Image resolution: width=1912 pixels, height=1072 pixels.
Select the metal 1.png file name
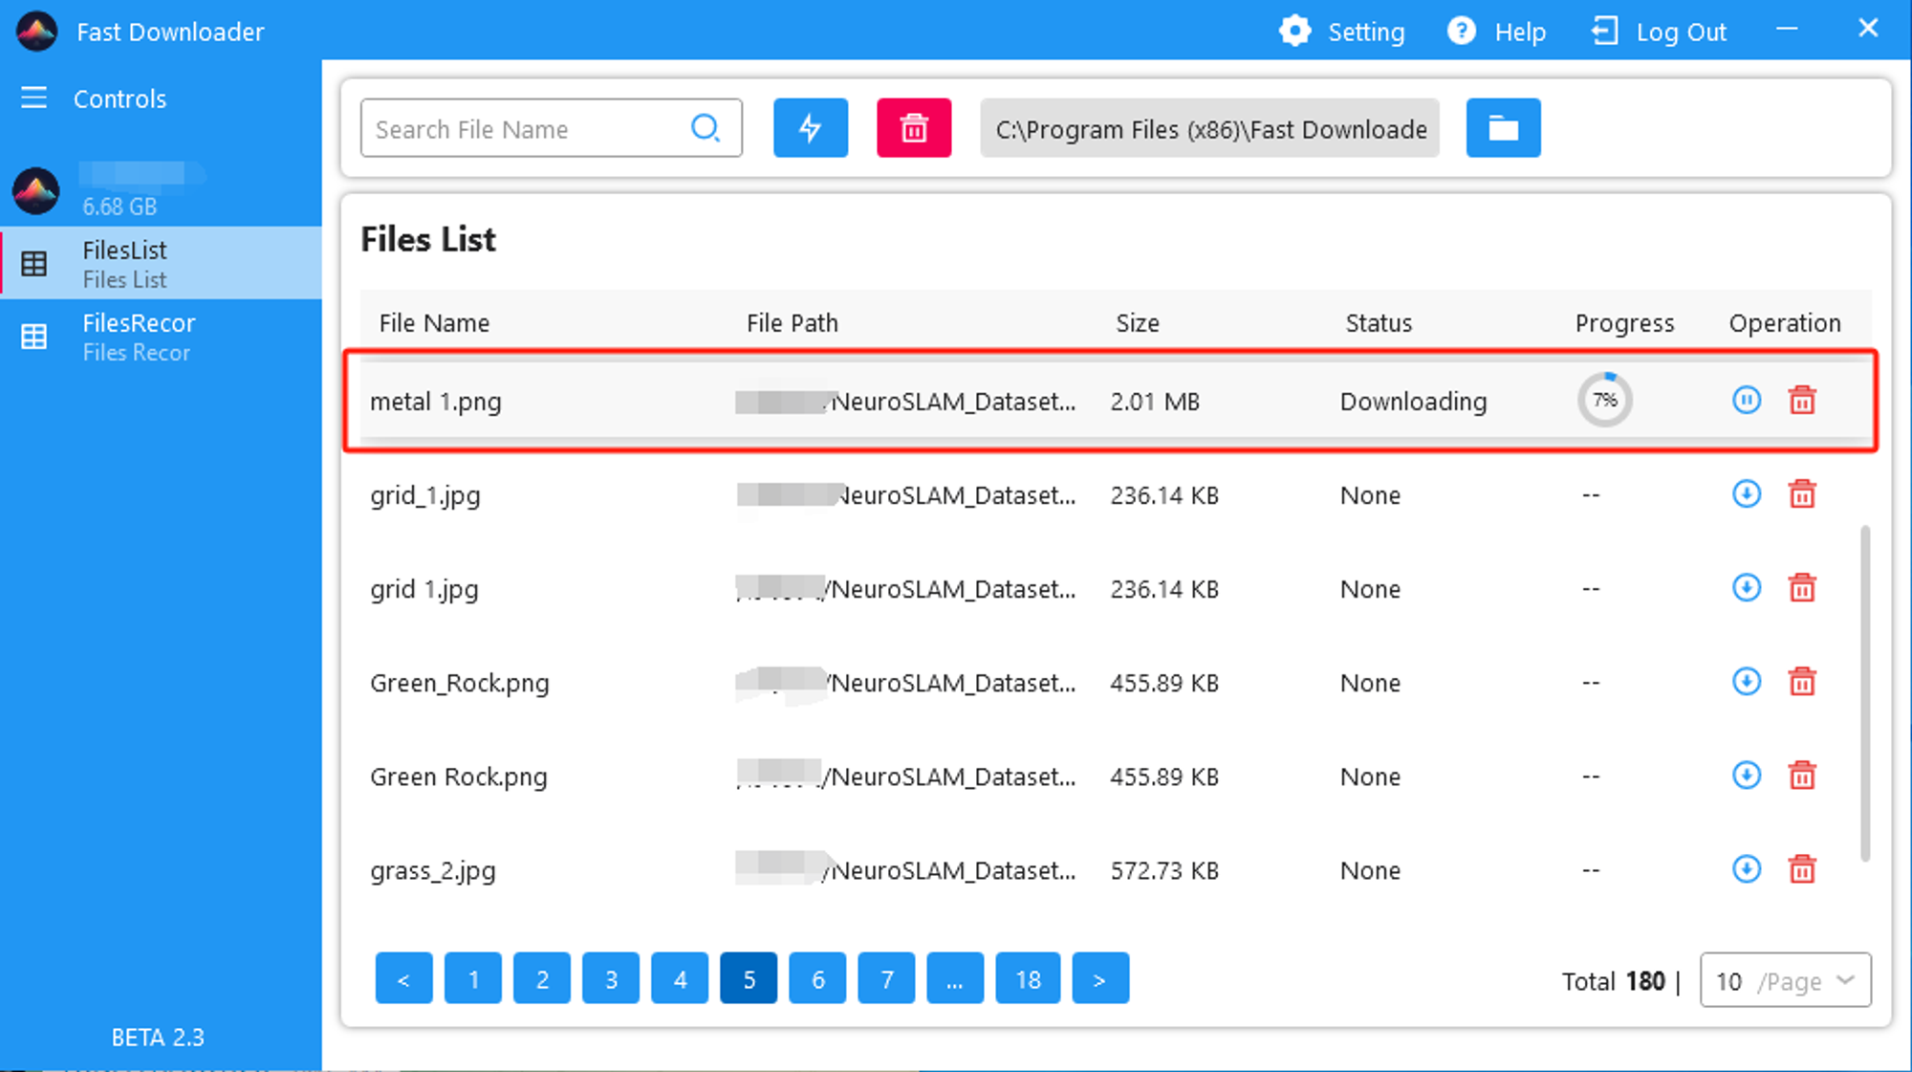(436, 402)
